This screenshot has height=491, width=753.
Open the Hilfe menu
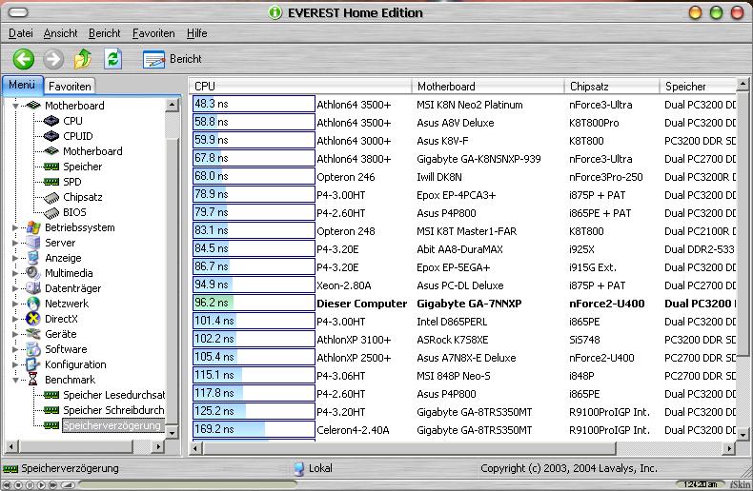coord(197,33)
